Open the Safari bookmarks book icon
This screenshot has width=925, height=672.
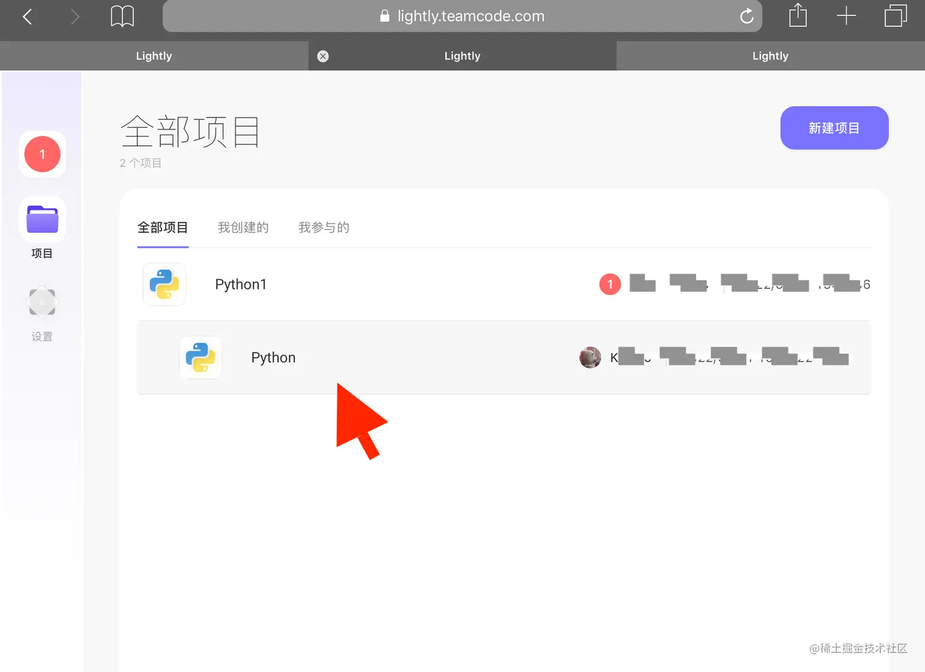coord(122,16)
